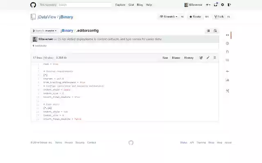The image size is (262, 163).
Task: Expand the branch master dropdown
Action: click(x=45, y=31)
